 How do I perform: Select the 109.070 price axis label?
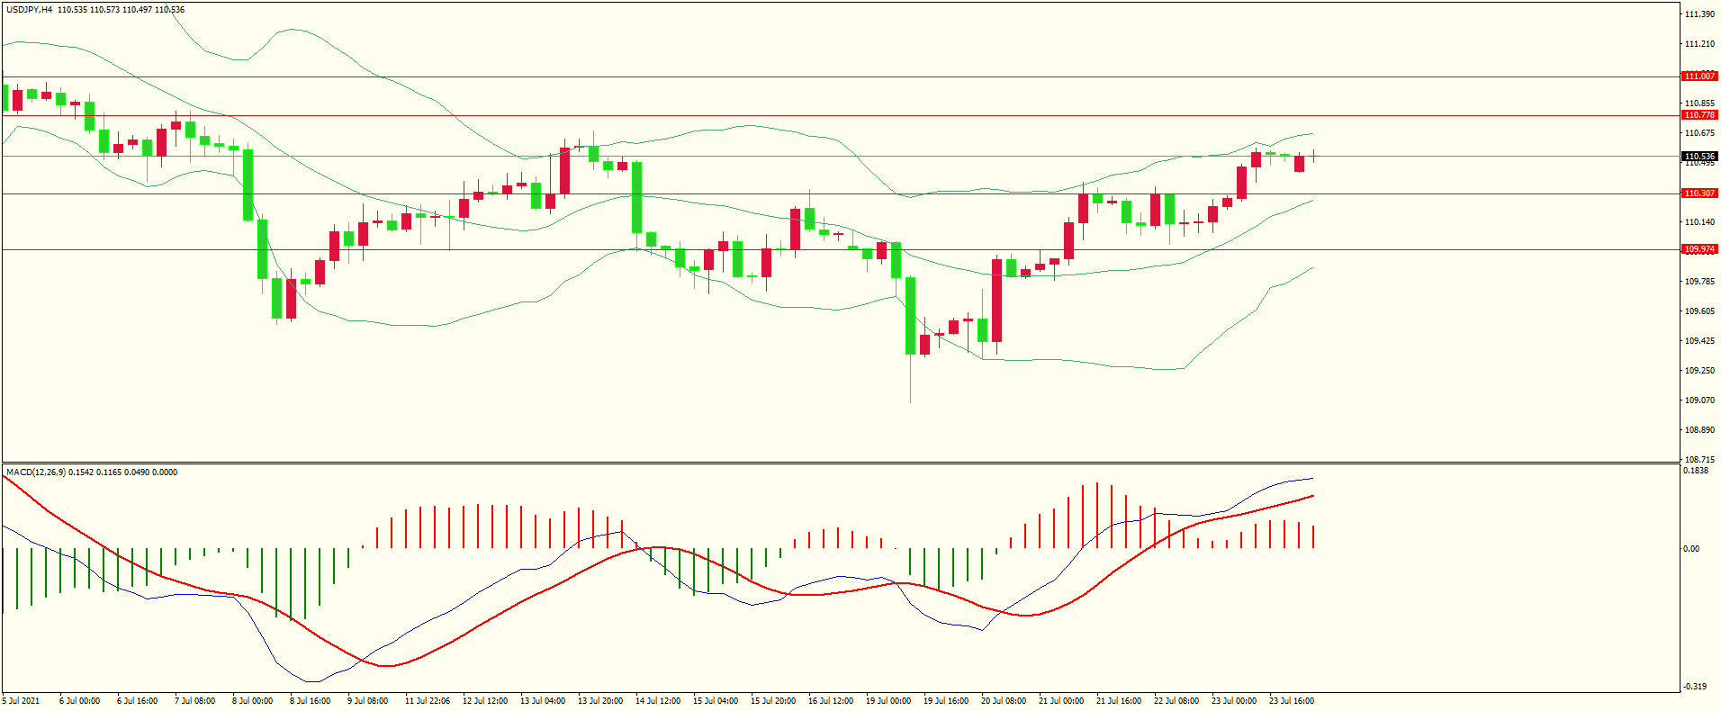tap(1699, 400)
